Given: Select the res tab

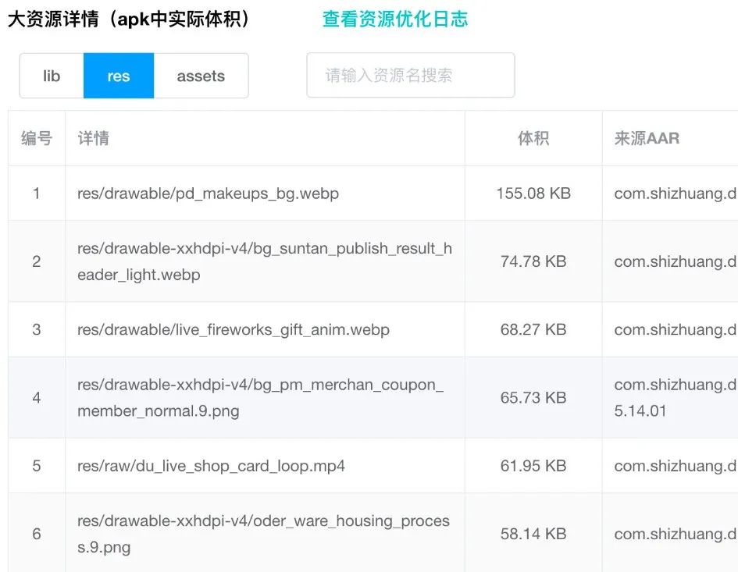Looking at the screenshot, I should coord(119,76).
